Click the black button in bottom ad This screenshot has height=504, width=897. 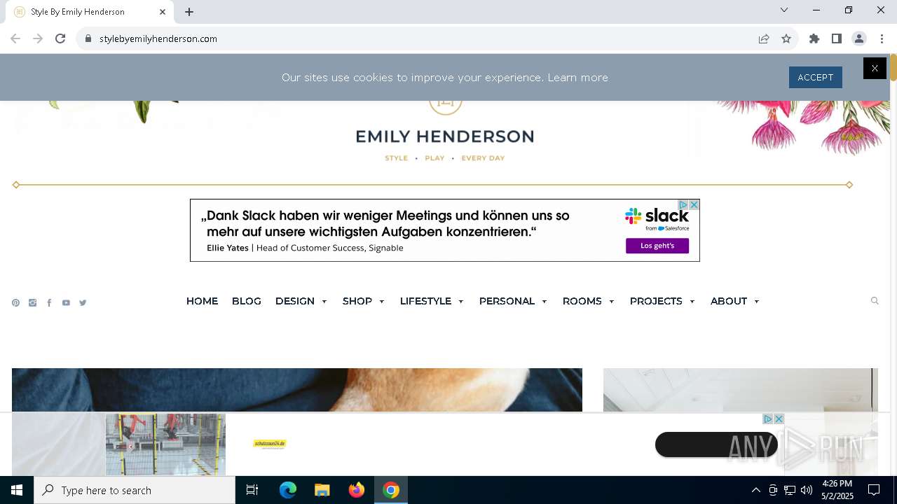click(x=716, y=444)
